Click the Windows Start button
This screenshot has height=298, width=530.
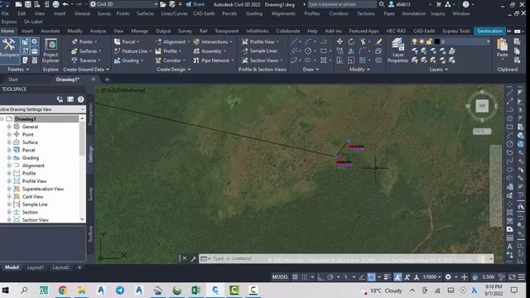[x=6, y=291]
